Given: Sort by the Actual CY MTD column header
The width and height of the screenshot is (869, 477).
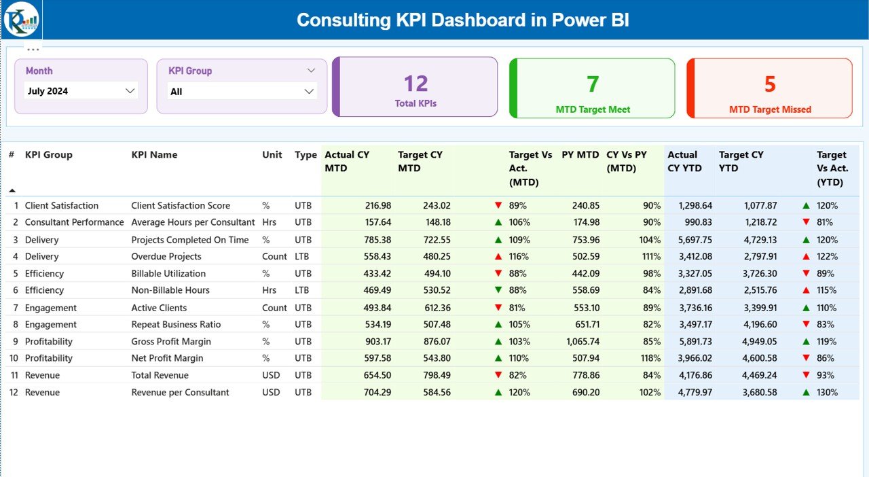Looking at the screenshot, I should (347, 162).
